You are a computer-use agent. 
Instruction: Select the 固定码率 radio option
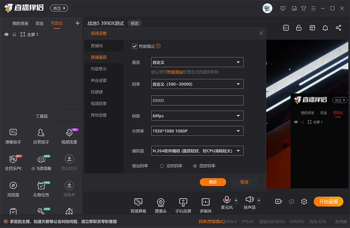195,166
